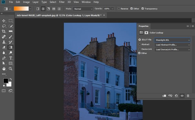The height and width of the screenshot is (120, 195).
Task: Click the black foreground color swatch
Action: tap(6, 81)
